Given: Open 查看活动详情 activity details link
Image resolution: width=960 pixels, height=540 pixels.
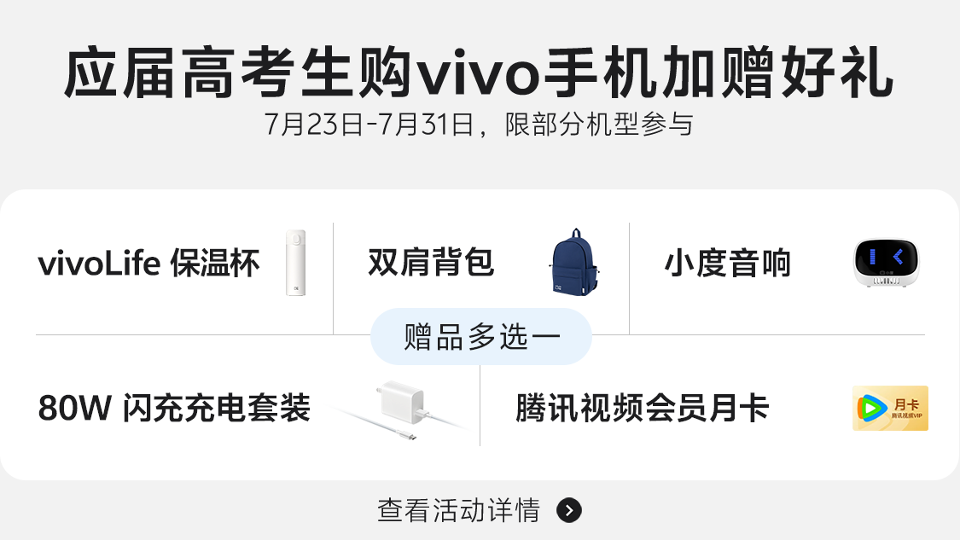Looking at the screenshot, I should [458, 511].
